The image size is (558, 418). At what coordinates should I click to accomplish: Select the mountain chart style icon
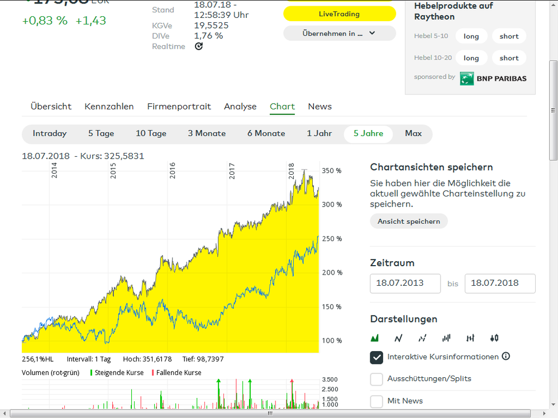click(x=375, y=338)
